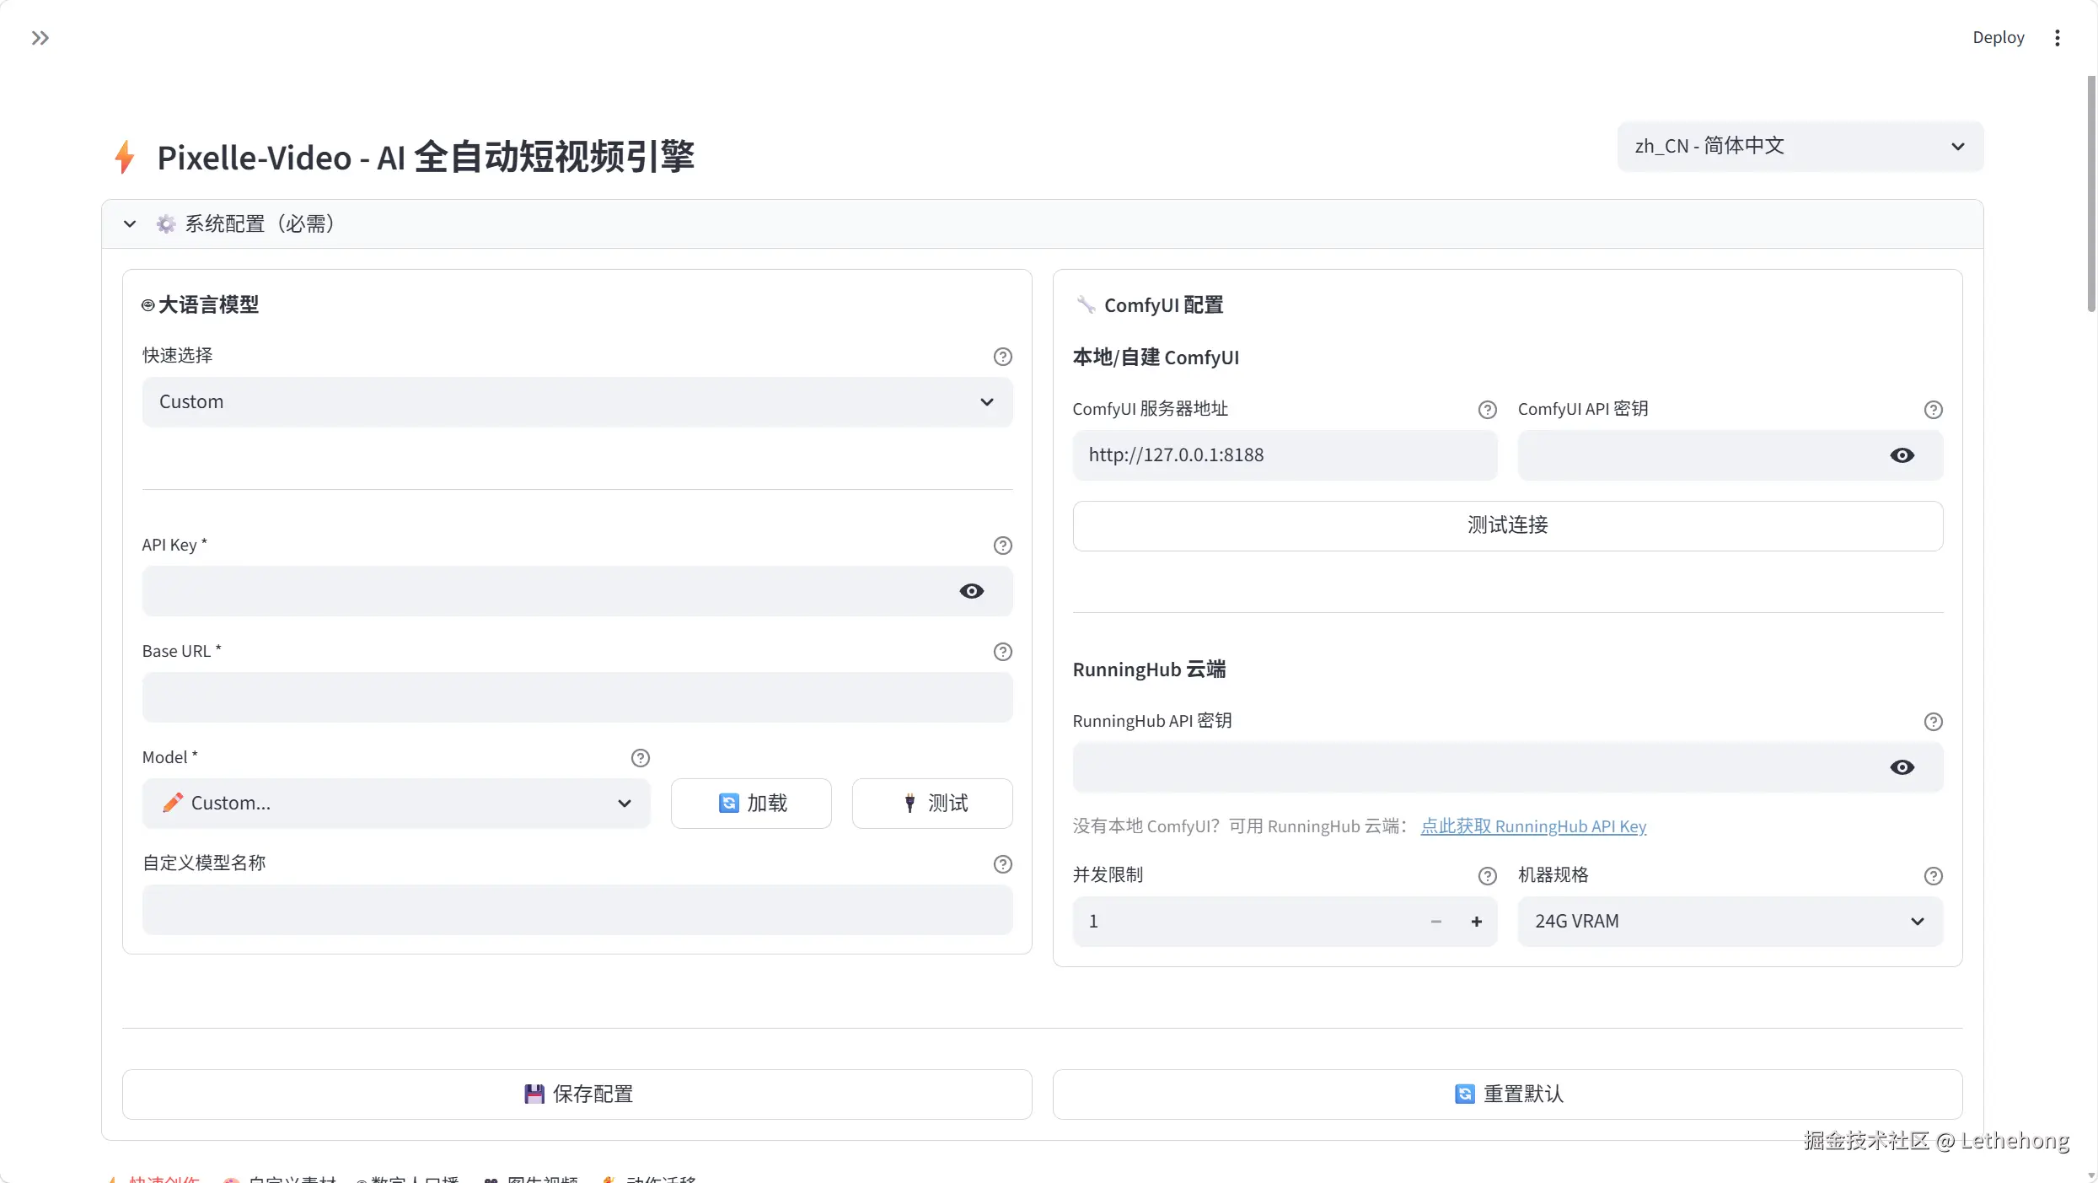This screenshot has height=1183, width=2098.
Task: Toggle RunningHub API 密钥 visibility
Action: [1902, 767]
